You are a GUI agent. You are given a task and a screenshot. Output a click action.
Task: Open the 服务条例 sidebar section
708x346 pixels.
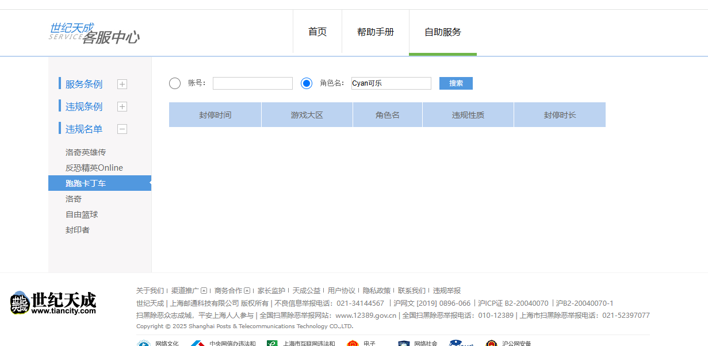84,84
